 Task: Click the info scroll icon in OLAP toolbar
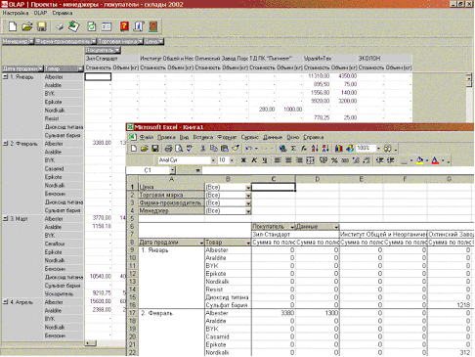pyautogui.click(x=138, y=26)
